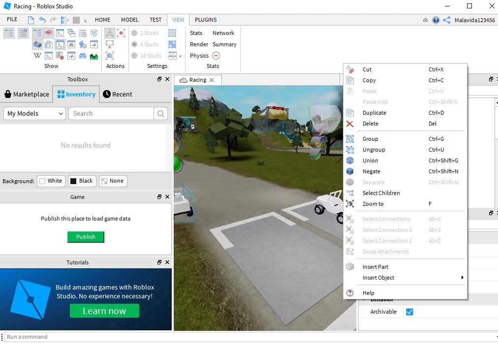Open Breakpoints list-with-red-stop icon
This screenshot has height=355, width=498.
coord(60,56)
